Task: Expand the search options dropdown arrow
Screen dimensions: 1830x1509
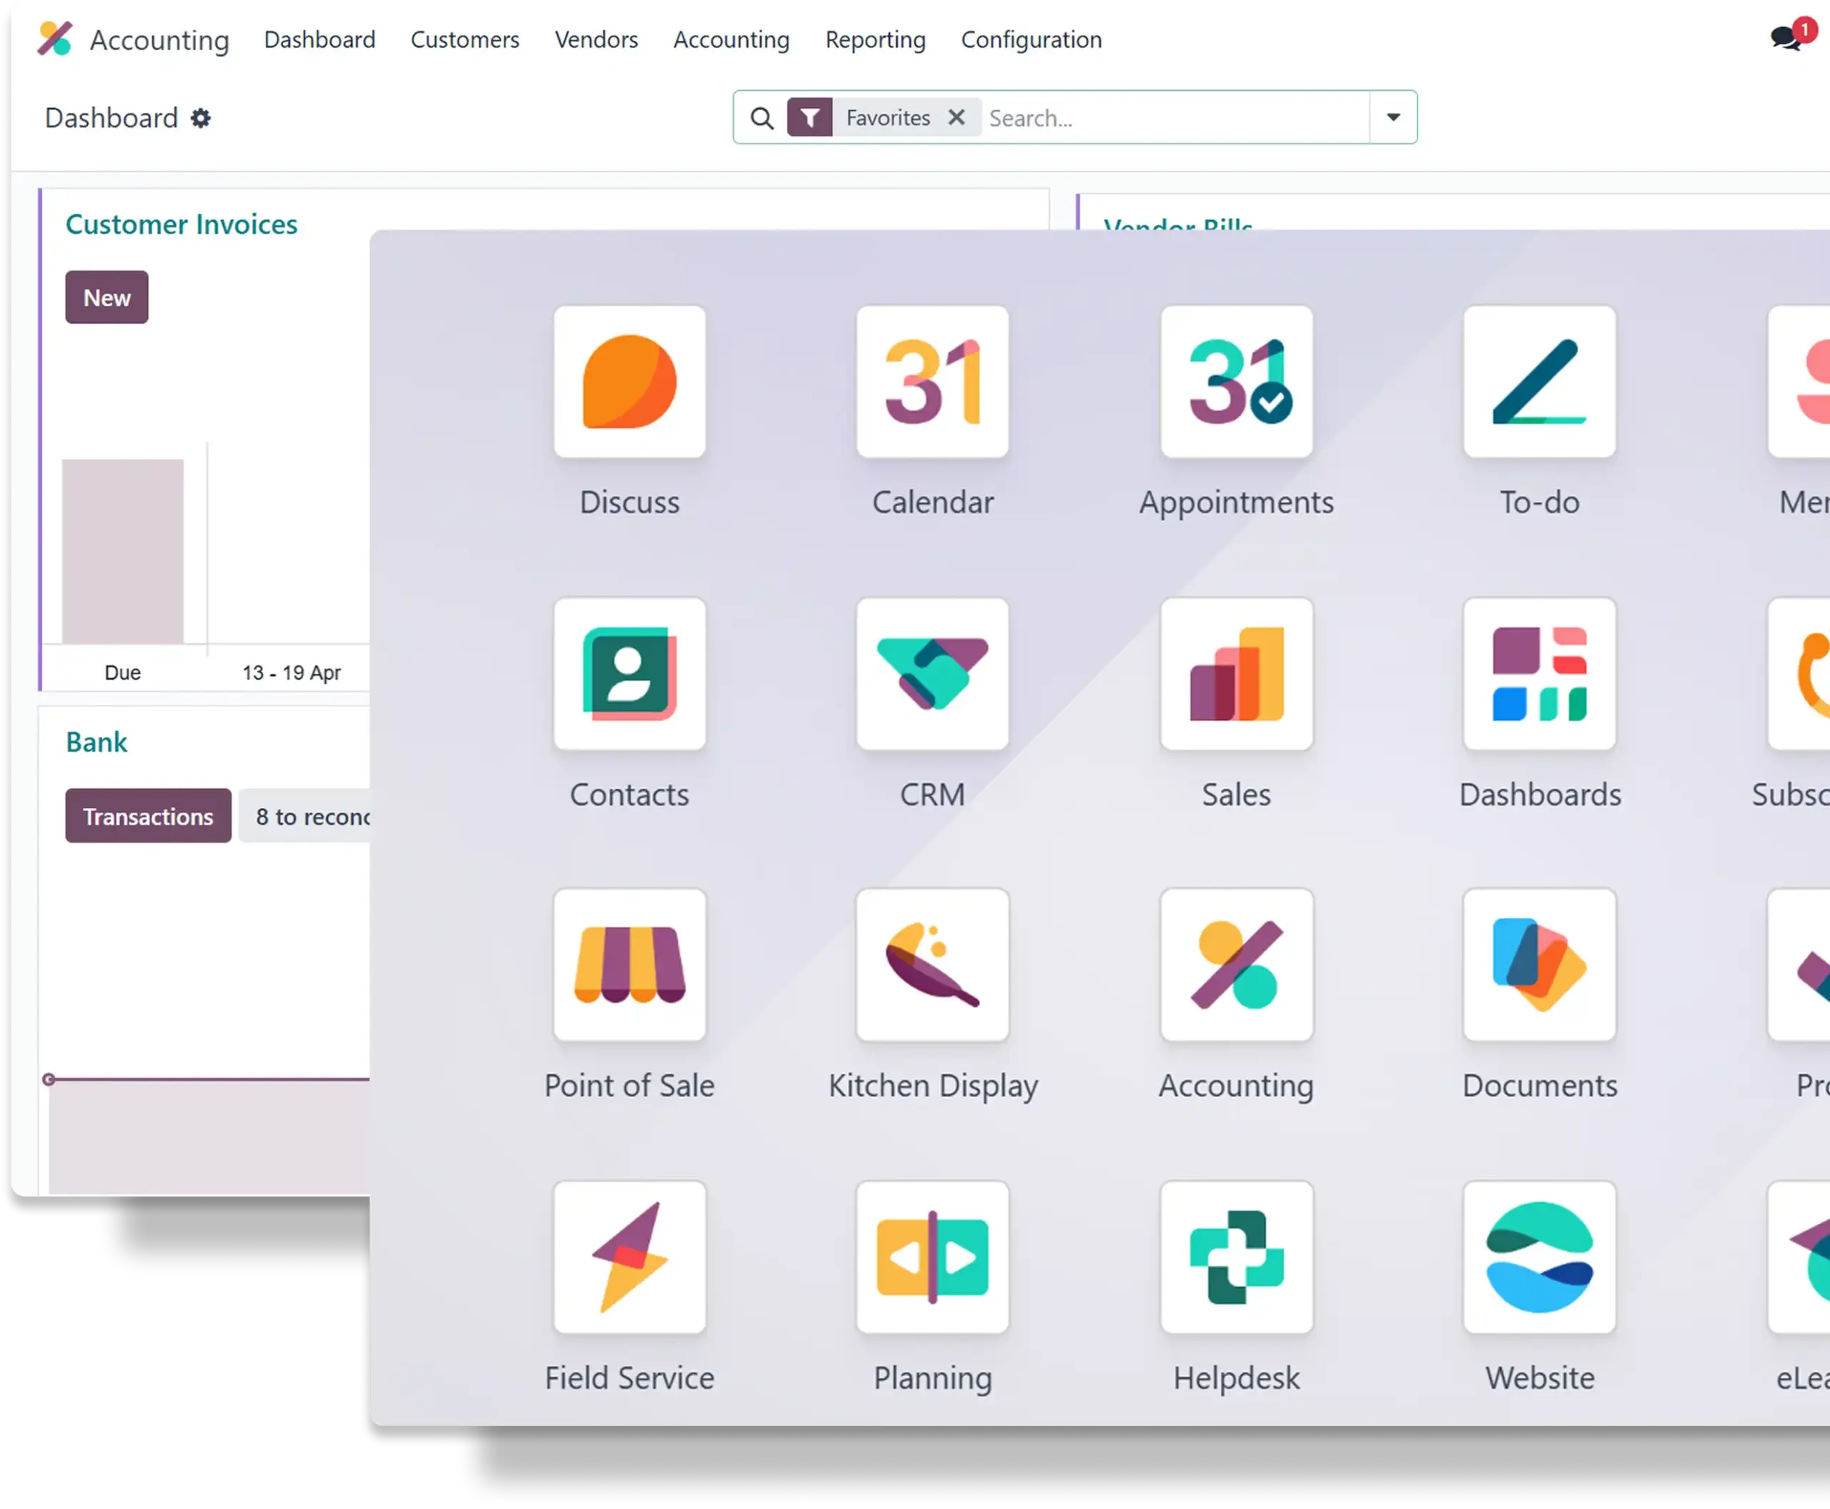Action: pos(1393,117)
